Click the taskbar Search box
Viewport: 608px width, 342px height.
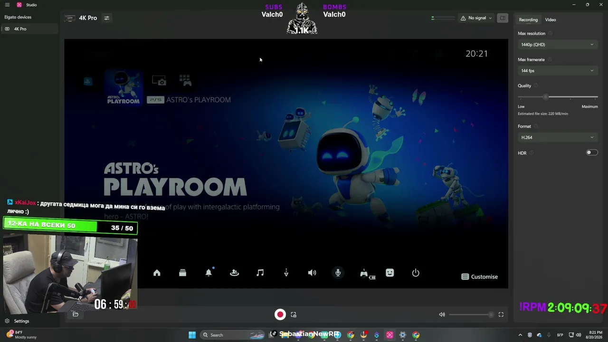pos(233,335)
